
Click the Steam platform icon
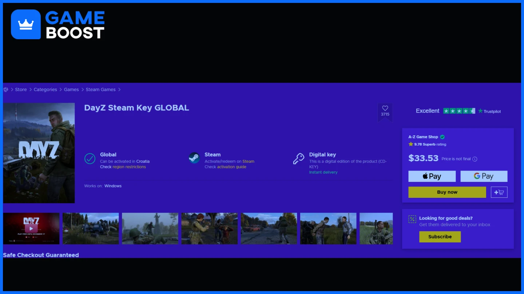pos(194,158)
